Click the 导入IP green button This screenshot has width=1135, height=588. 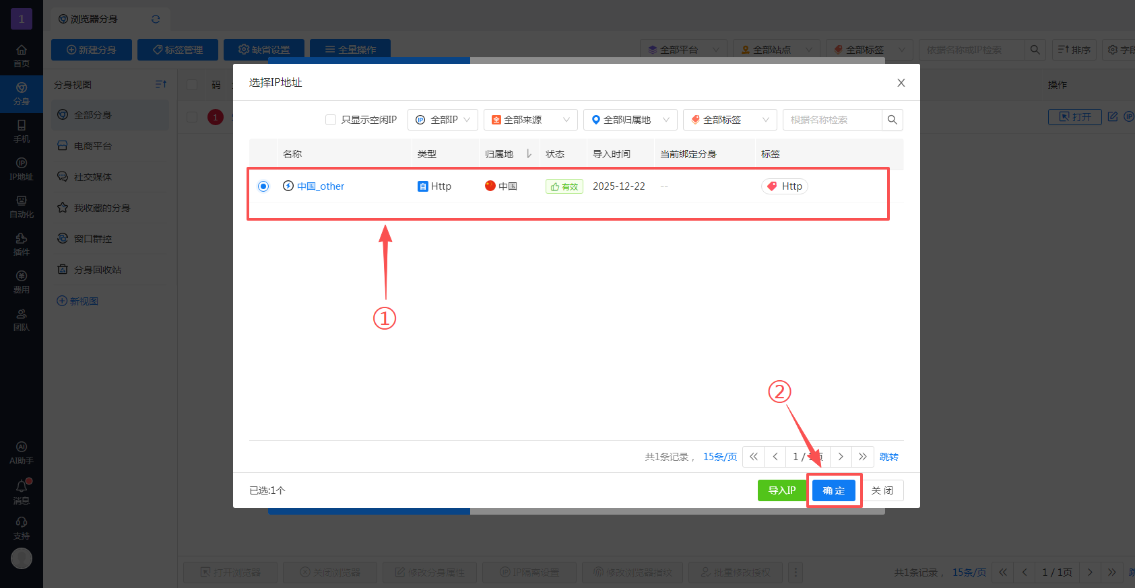pos(782,490)
